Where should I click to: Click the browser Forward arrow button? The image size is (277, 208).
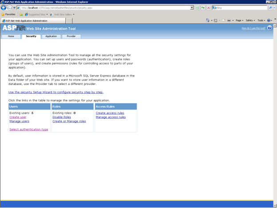(9, 8)
